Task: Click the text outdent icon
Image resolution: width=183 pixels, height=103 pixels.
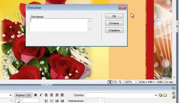Action: click(x=57, y=101)
